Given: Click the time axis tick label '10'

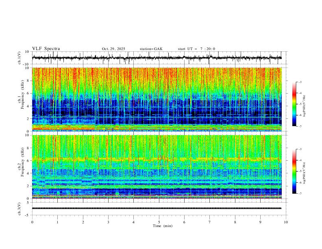Looking at the screenshot, I should [x=286, y=222].
